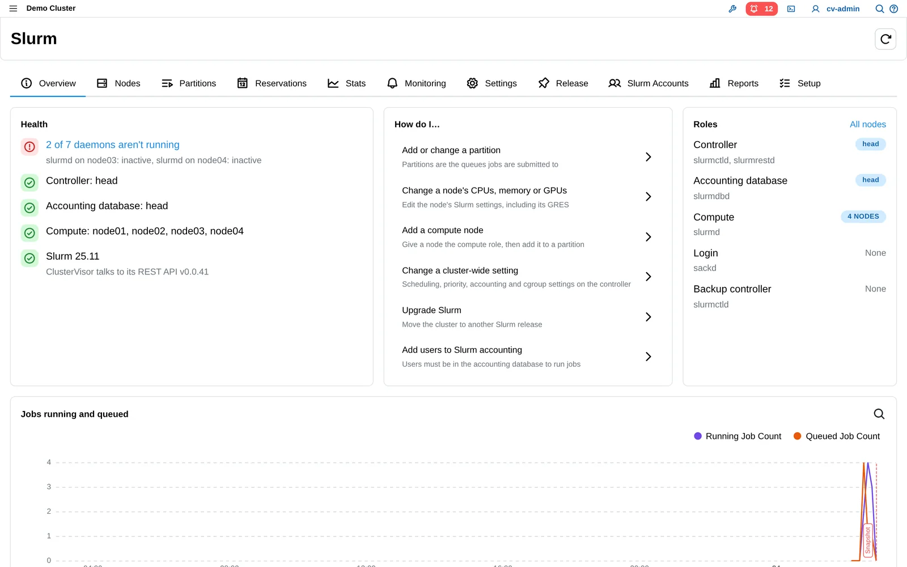Click green check beside Accounting database: head
The height and width of the screenshot is (567, 907).
(x=29, y=208)
